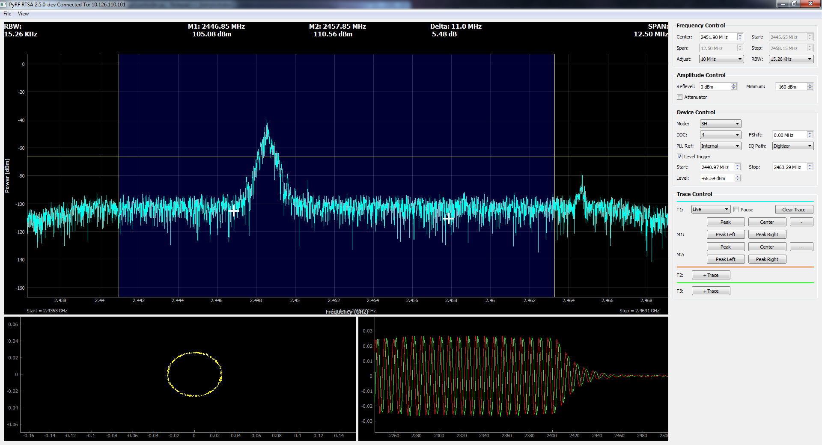822x445 pixels.
Task: Open the RBW dropdown
Action: click(x=790, y=59)
